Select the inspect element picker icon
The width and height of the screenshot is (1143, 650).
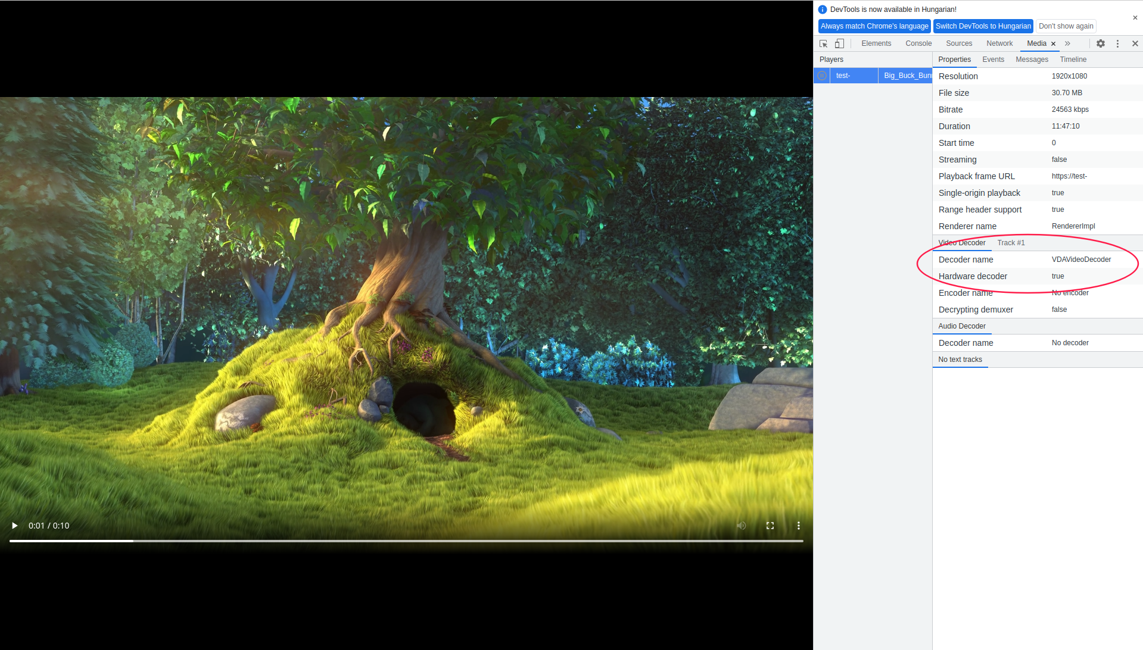click(x=824, y=43)
